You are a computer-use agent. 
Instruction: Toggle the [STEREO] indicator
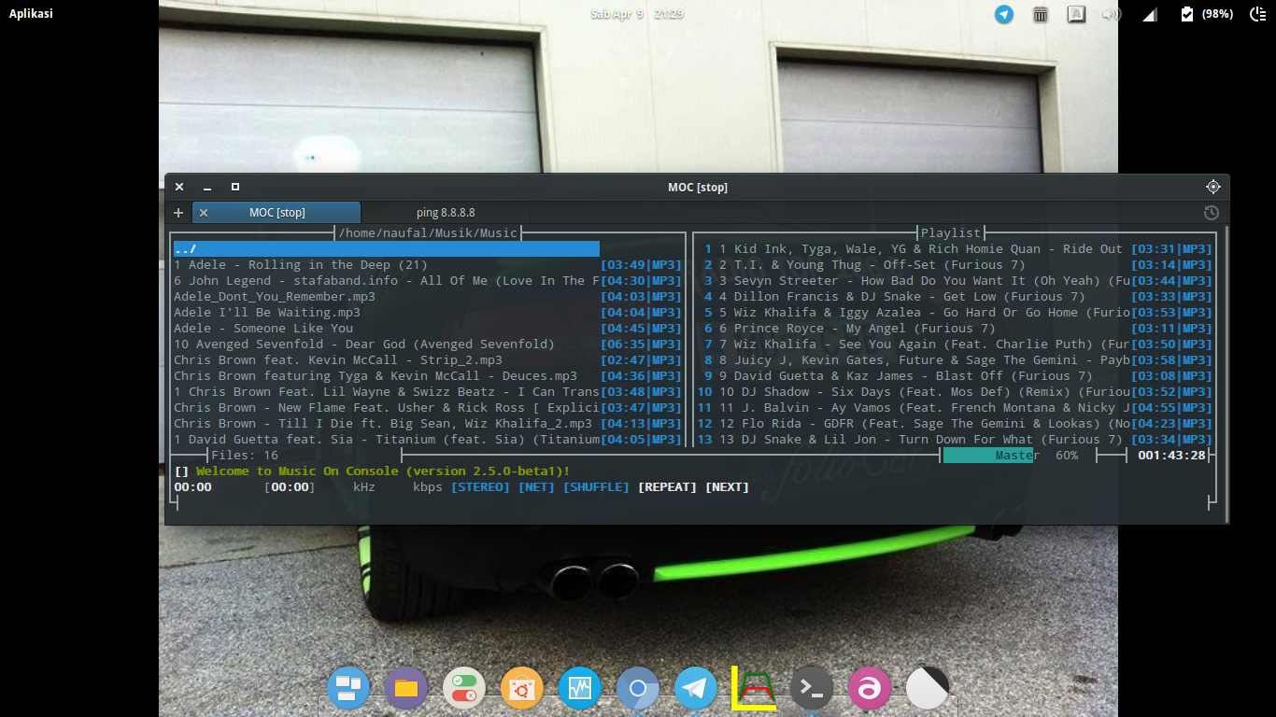(x=480, y=487)
